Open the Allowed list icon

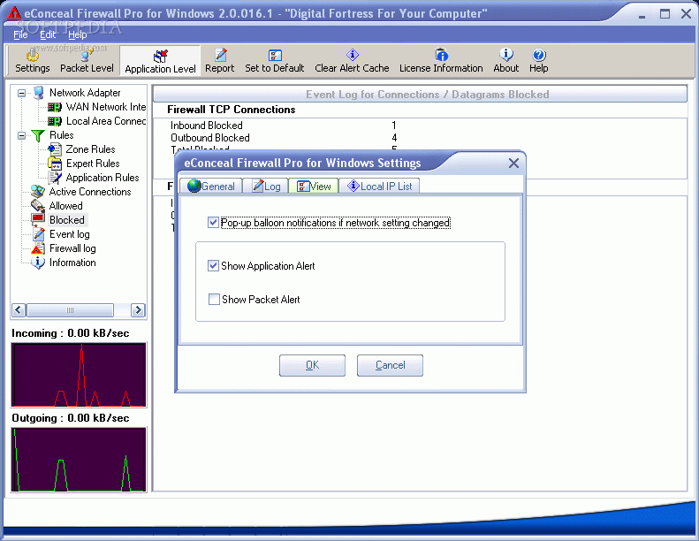38,206
